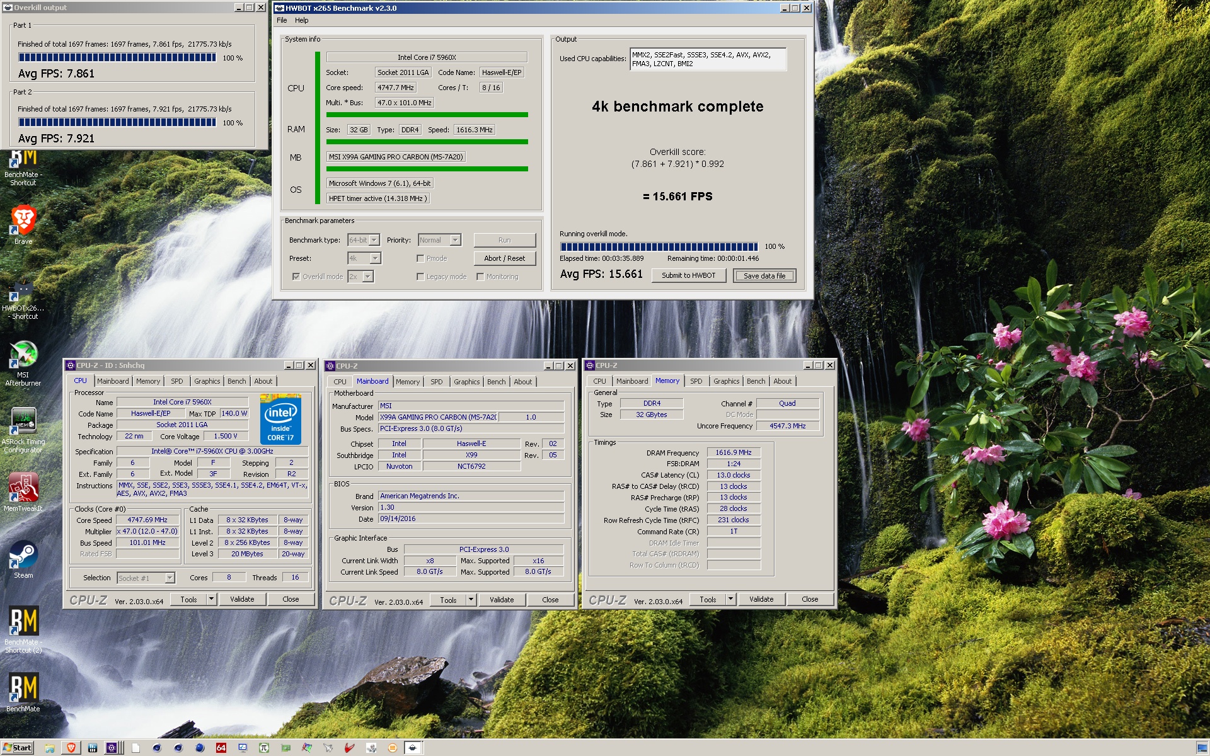Toggle the Legacy mode checkbox

click(x=420, y=277)
